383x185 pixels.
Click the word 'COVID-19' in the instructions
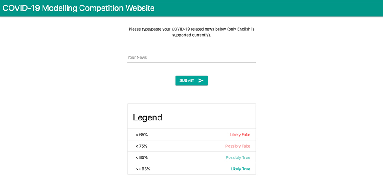[x=181, y=29]
